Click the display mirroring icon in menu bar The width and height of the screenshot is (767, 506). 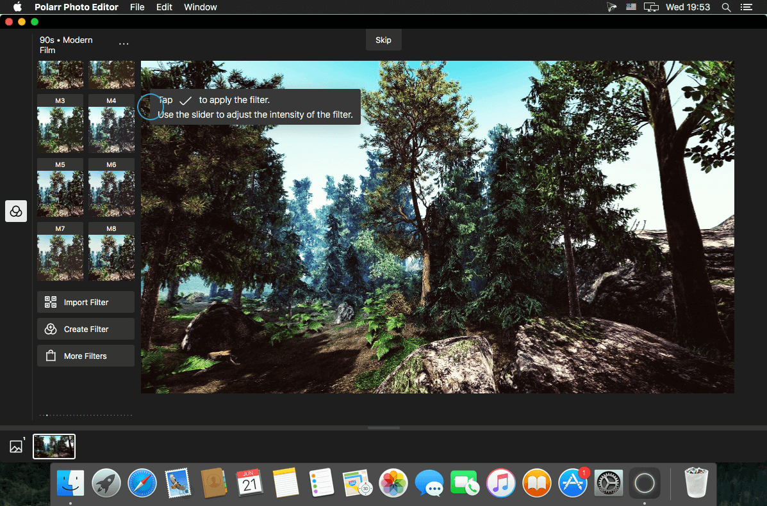(651, 7)
